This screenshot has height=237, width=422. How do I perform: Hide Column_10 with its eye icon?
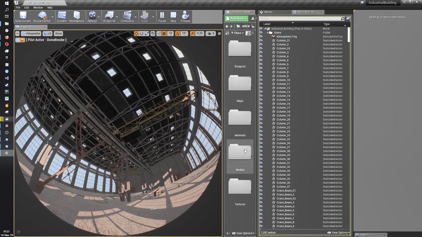(261, 80)
